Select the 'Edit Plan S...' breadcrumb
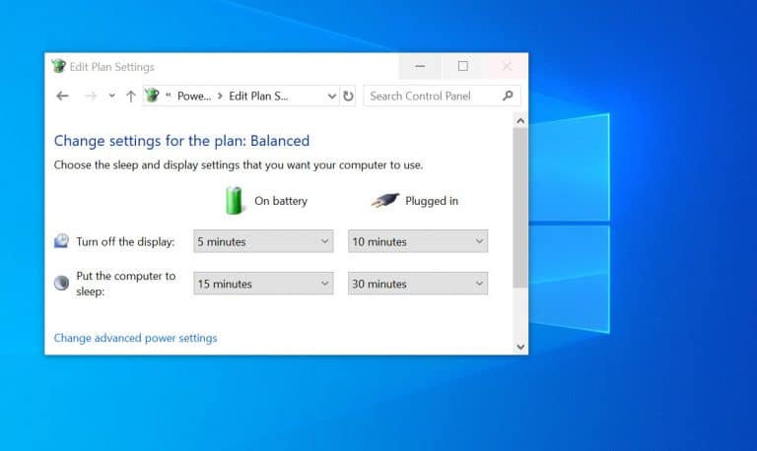The height and width of the screenshot is (451, 757). pos(258,96)
